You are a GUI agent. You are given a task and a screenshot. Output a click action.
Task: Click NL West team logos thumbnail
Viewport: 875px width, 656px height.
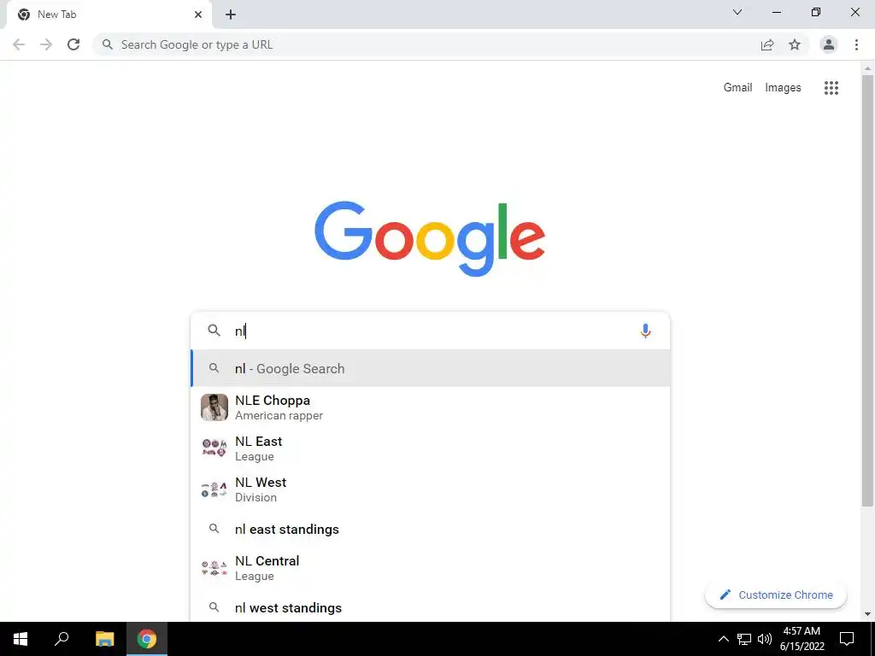214,489
